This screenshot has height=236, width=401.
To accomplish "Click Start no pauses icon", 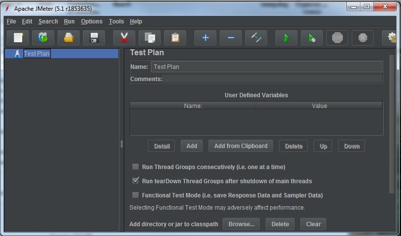I will (312, 38).
